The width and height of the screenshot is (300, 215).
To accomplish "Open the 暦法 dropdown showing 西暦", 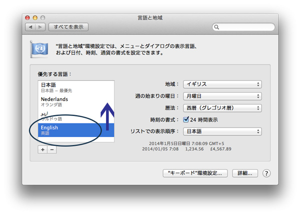I will tap(222, 108).
